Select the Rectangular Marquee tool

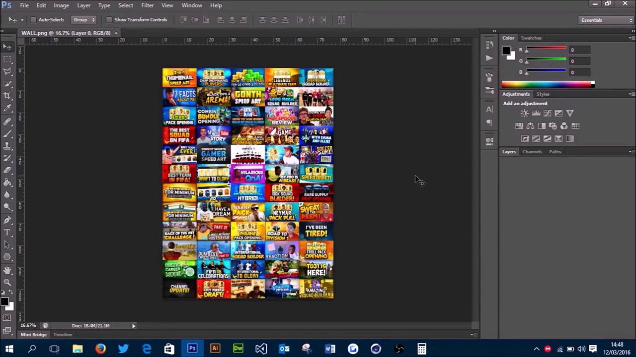click(x=7, y=59)
